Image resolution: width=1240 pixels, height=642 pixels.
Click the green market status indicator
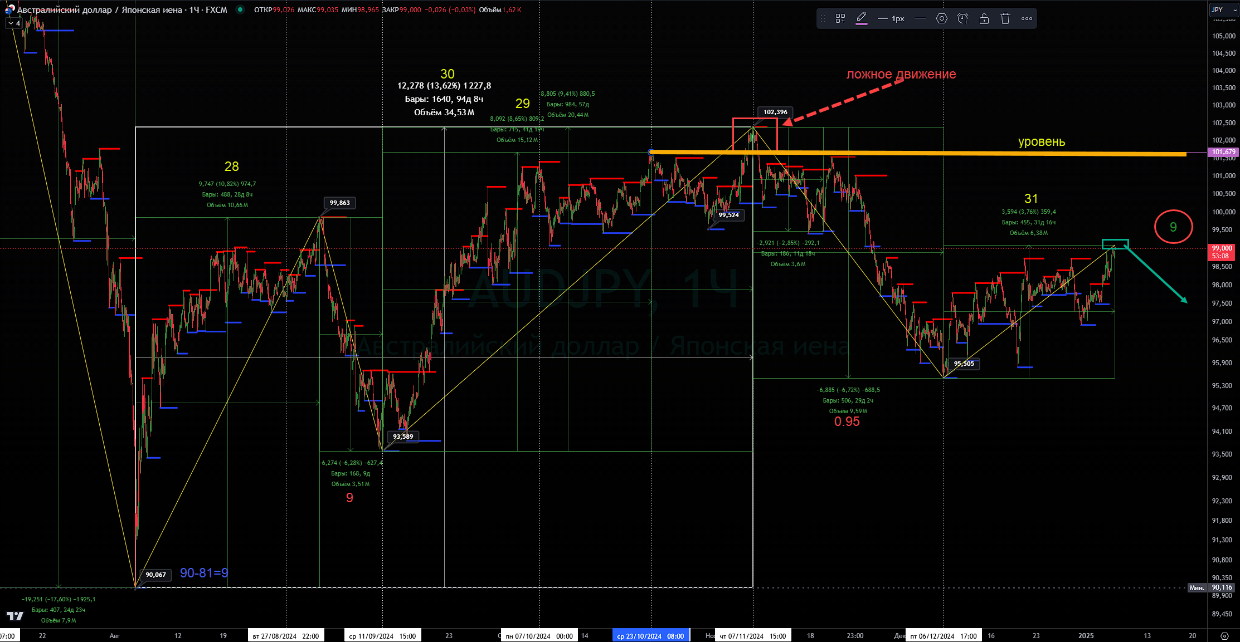240,9
